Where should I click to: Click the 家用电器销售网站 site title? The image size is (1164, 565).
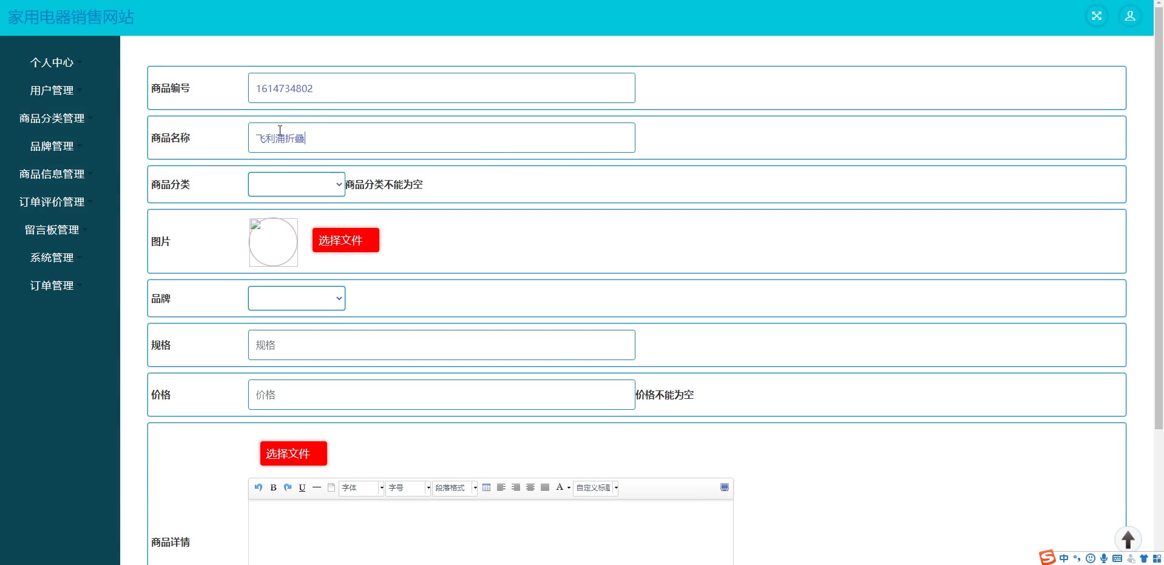71,17
